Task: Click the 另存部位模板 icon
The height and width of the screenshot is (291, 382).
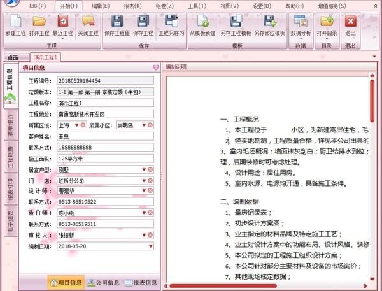Action: pyautogui.click(x=270, y=21)
